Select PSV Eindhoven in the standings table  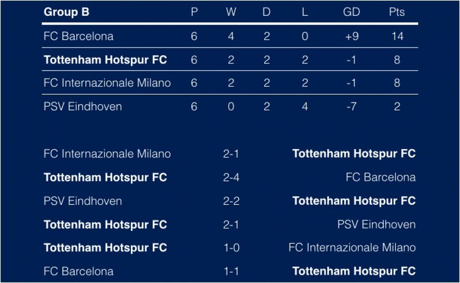83,107
